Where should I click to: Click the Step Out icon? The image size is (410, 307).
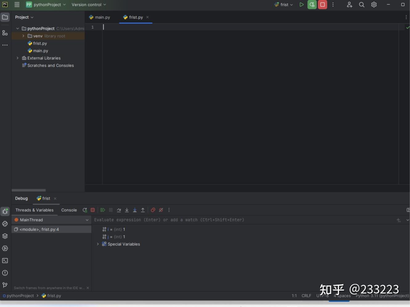click(x=143, y=210)
